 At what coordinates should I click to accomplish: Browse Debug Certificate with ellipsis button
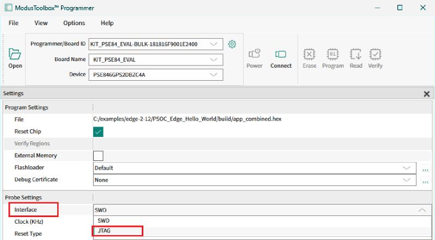425,181
